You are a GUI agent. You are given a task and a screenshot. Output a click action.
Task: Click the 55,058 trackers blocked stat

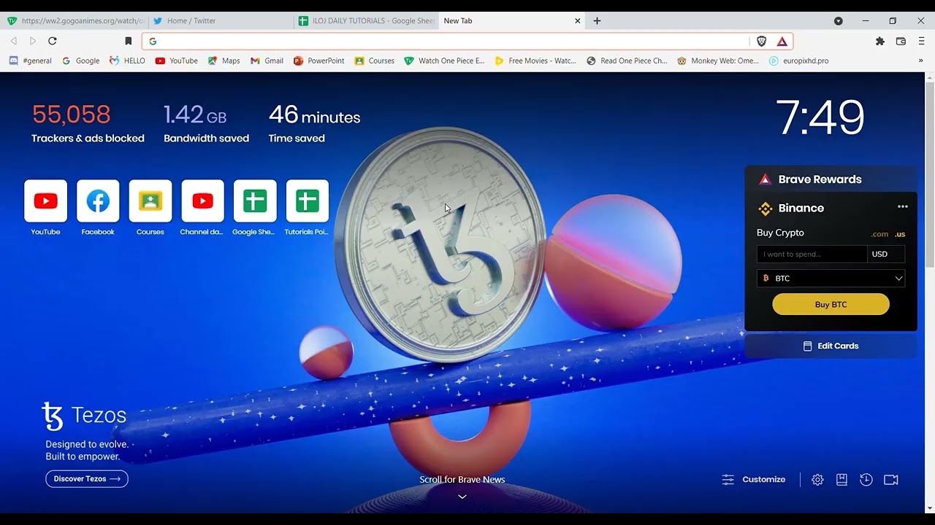(x=88, y=124)
